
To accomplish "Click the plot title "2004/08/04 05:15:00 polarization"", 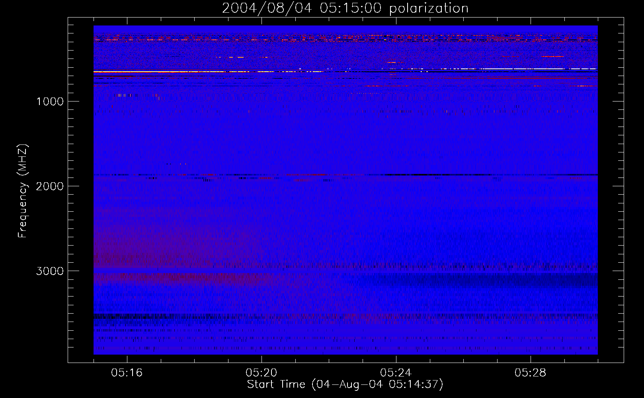I will pos(345,8).
